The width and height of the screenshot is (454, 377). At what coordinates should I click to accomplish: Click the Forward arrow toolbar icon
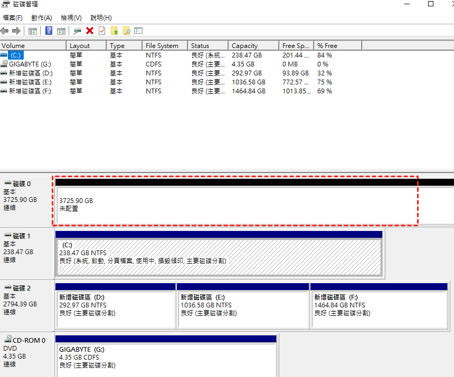pyautogui.click(x=16, y=31)
